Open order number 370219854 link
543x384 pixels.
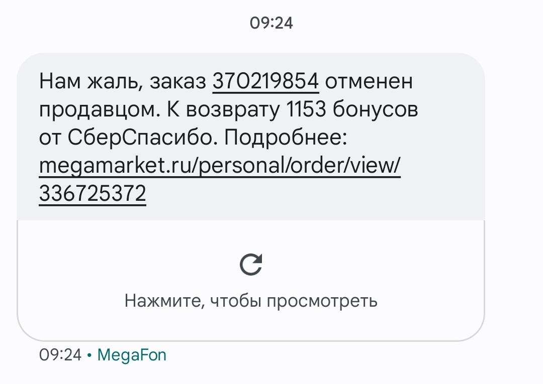coord(266,81)
